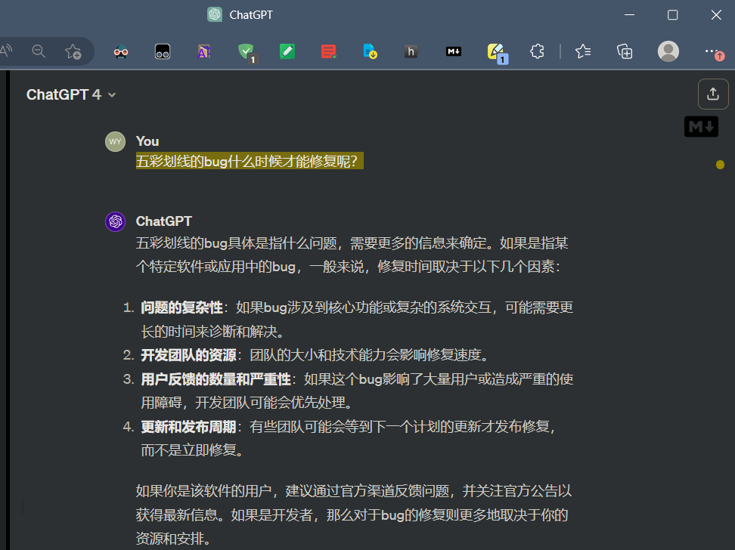Open the ChatGPT 4 model dropdown
The width and height of the screenshot is (735, 550).
[71, 94]
